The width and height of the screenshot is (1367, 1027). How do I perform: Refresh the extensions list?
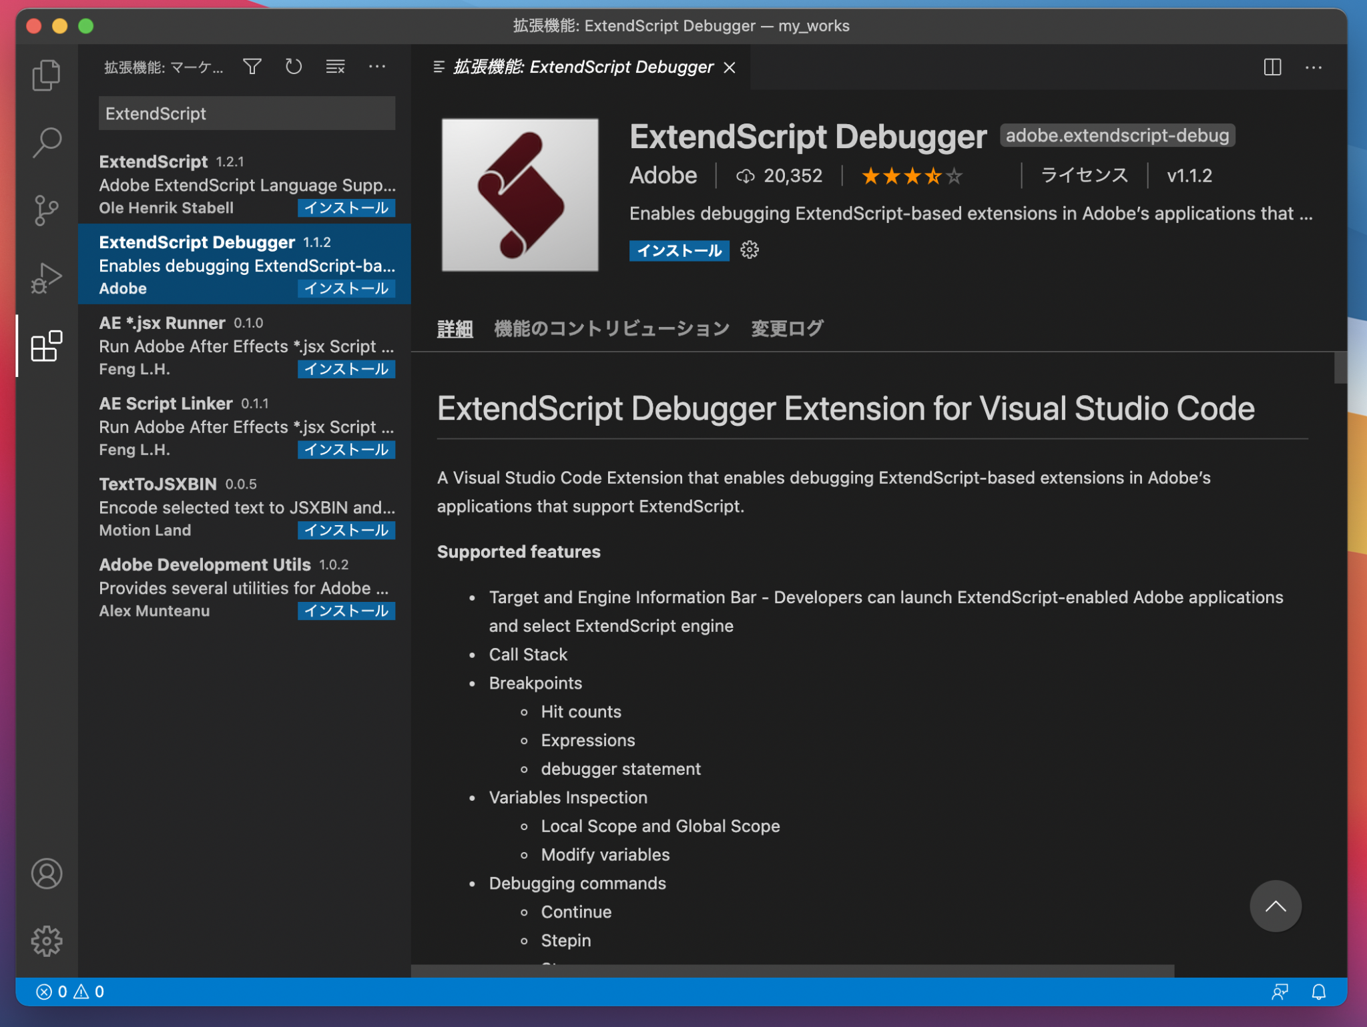click(294, 66)
